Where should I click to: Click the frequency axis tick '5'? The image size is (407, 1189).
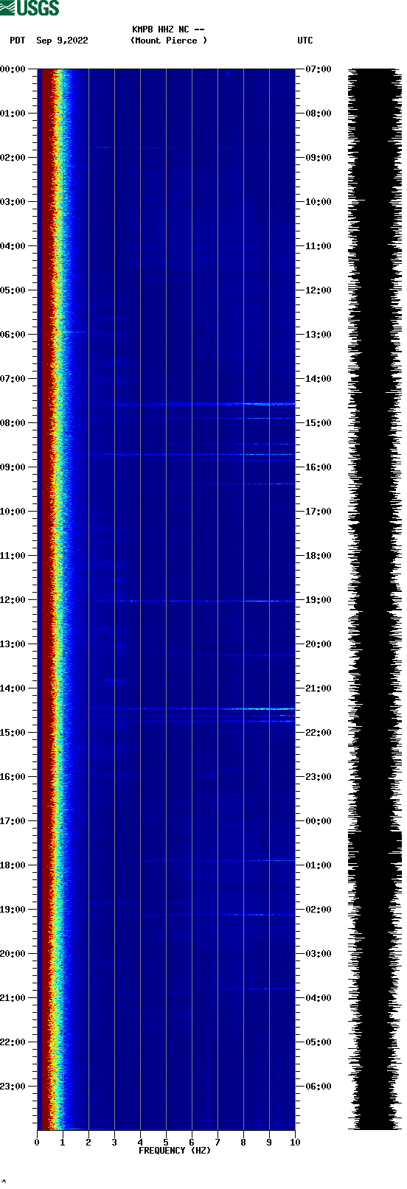166,1143
